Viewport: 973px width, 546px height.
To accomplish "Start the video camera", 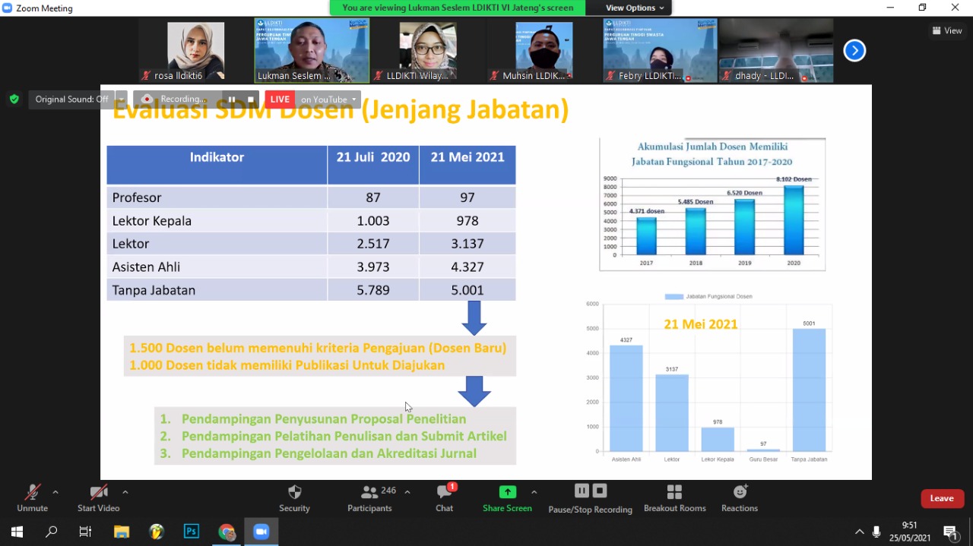I will pos(98,497).
